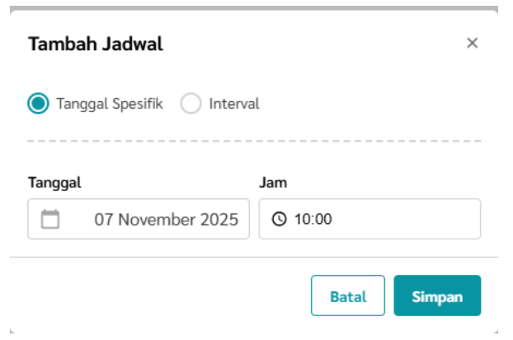This screenshot has width=513, height=340.
Task: Click the "Jam" field label
Action: tap(273, 183)
